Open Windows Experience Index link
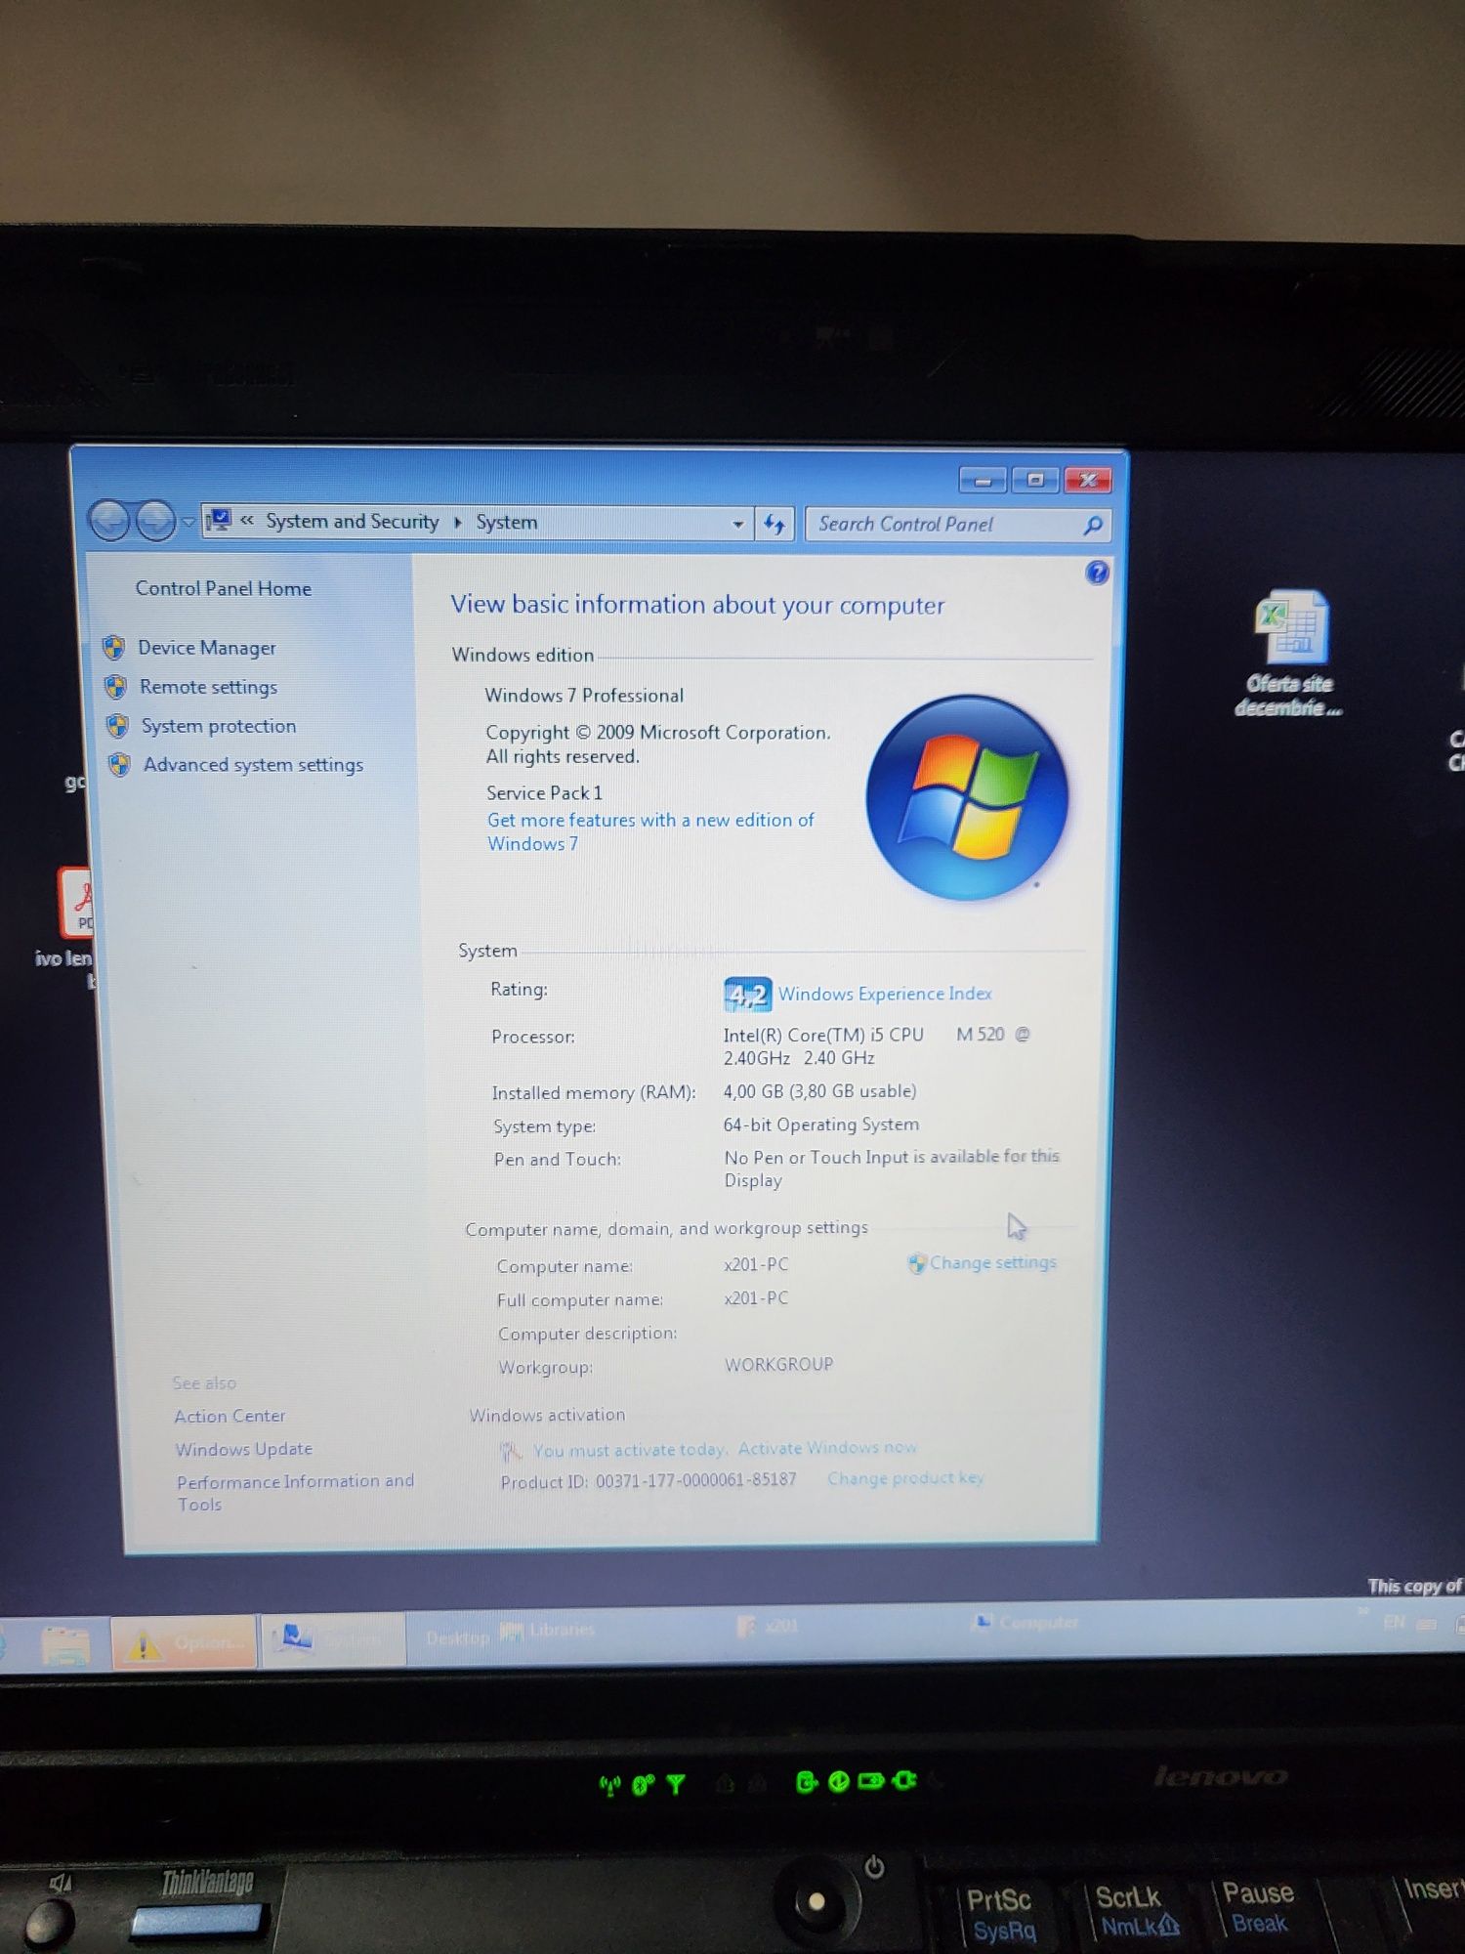This screenshot has width=1465, height=1954. (885, 994)
